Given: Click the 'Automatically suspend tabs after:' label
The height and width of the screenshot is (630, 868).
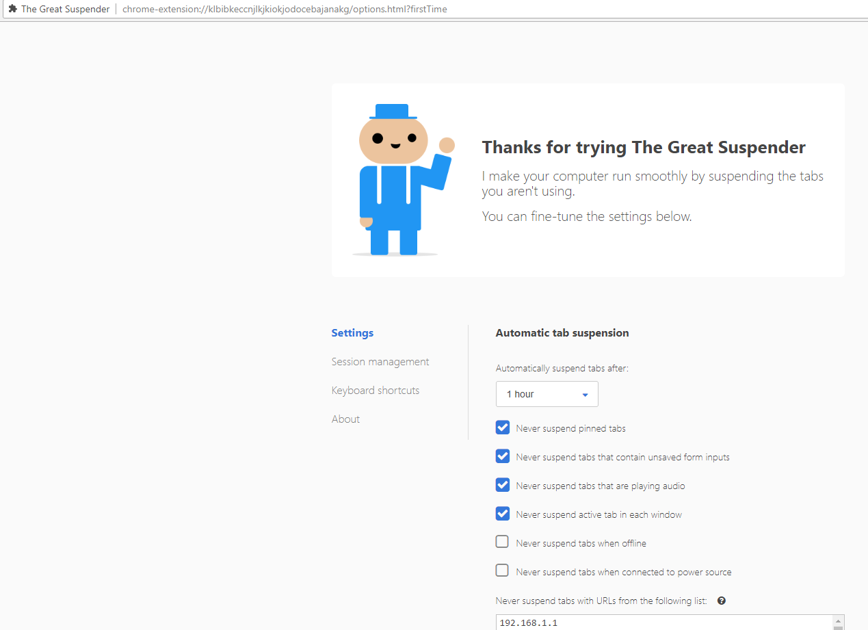Looking at the screenshot, I should (562, 369).
